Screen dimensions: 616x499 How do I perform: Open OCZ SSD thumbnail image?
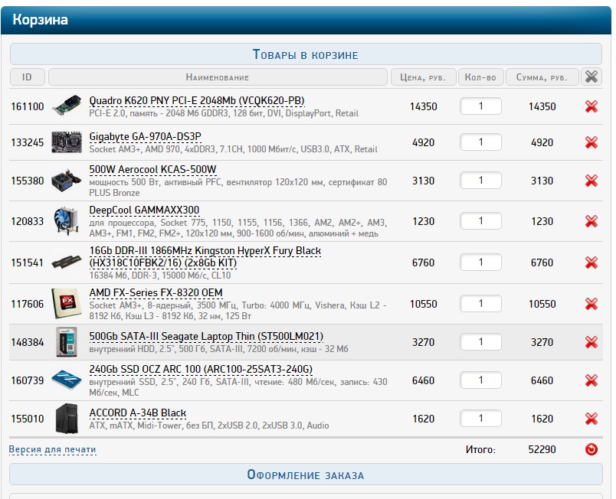click(67, 380)
